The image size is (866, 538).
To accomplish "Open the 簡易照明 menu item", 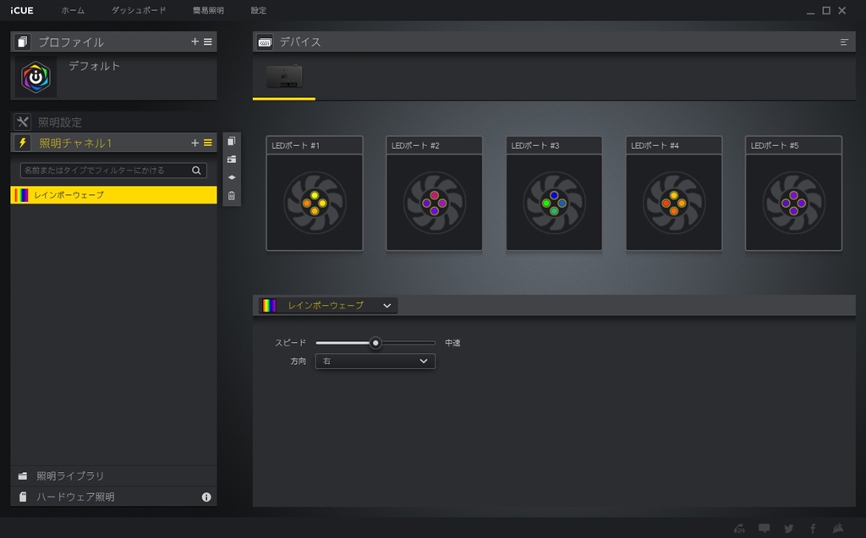I will click(x=208, y=10).
